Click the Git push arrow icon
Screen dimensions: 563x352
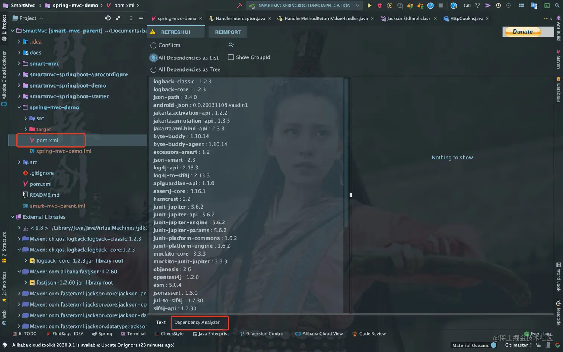488,6
